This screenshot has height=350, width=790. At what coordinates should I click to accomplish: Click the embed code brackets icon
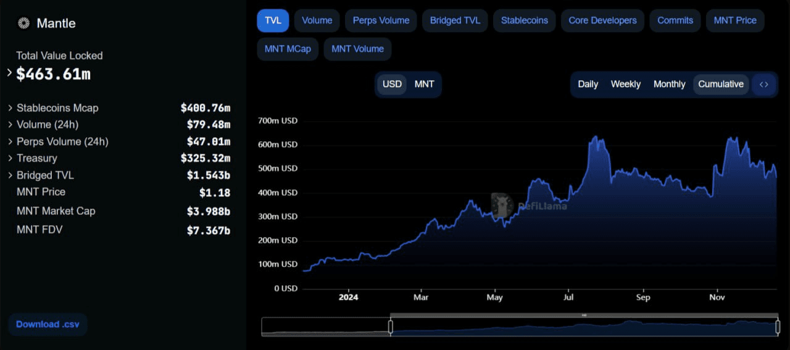(x=764, y=85)
